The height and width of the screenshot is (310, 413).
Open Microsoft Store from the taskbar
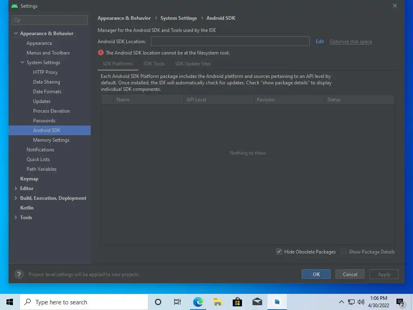[237, 302]
